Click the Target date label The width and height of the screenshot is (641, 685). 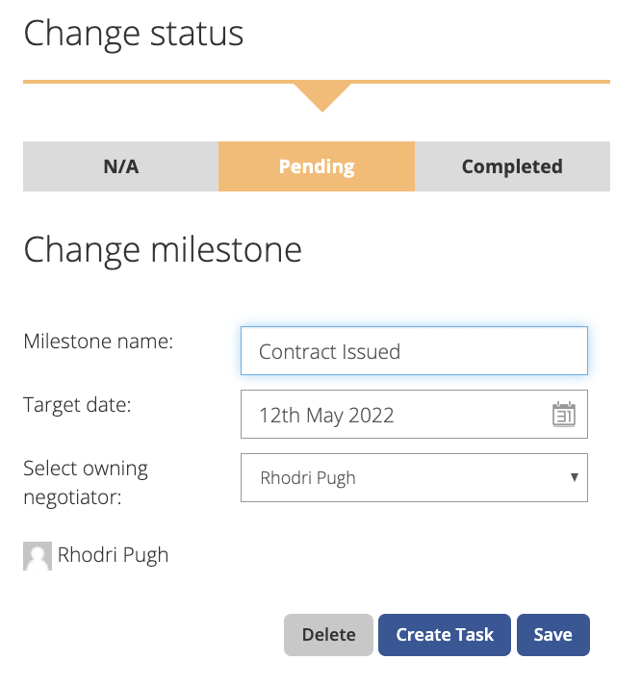(x=77, y=405)
